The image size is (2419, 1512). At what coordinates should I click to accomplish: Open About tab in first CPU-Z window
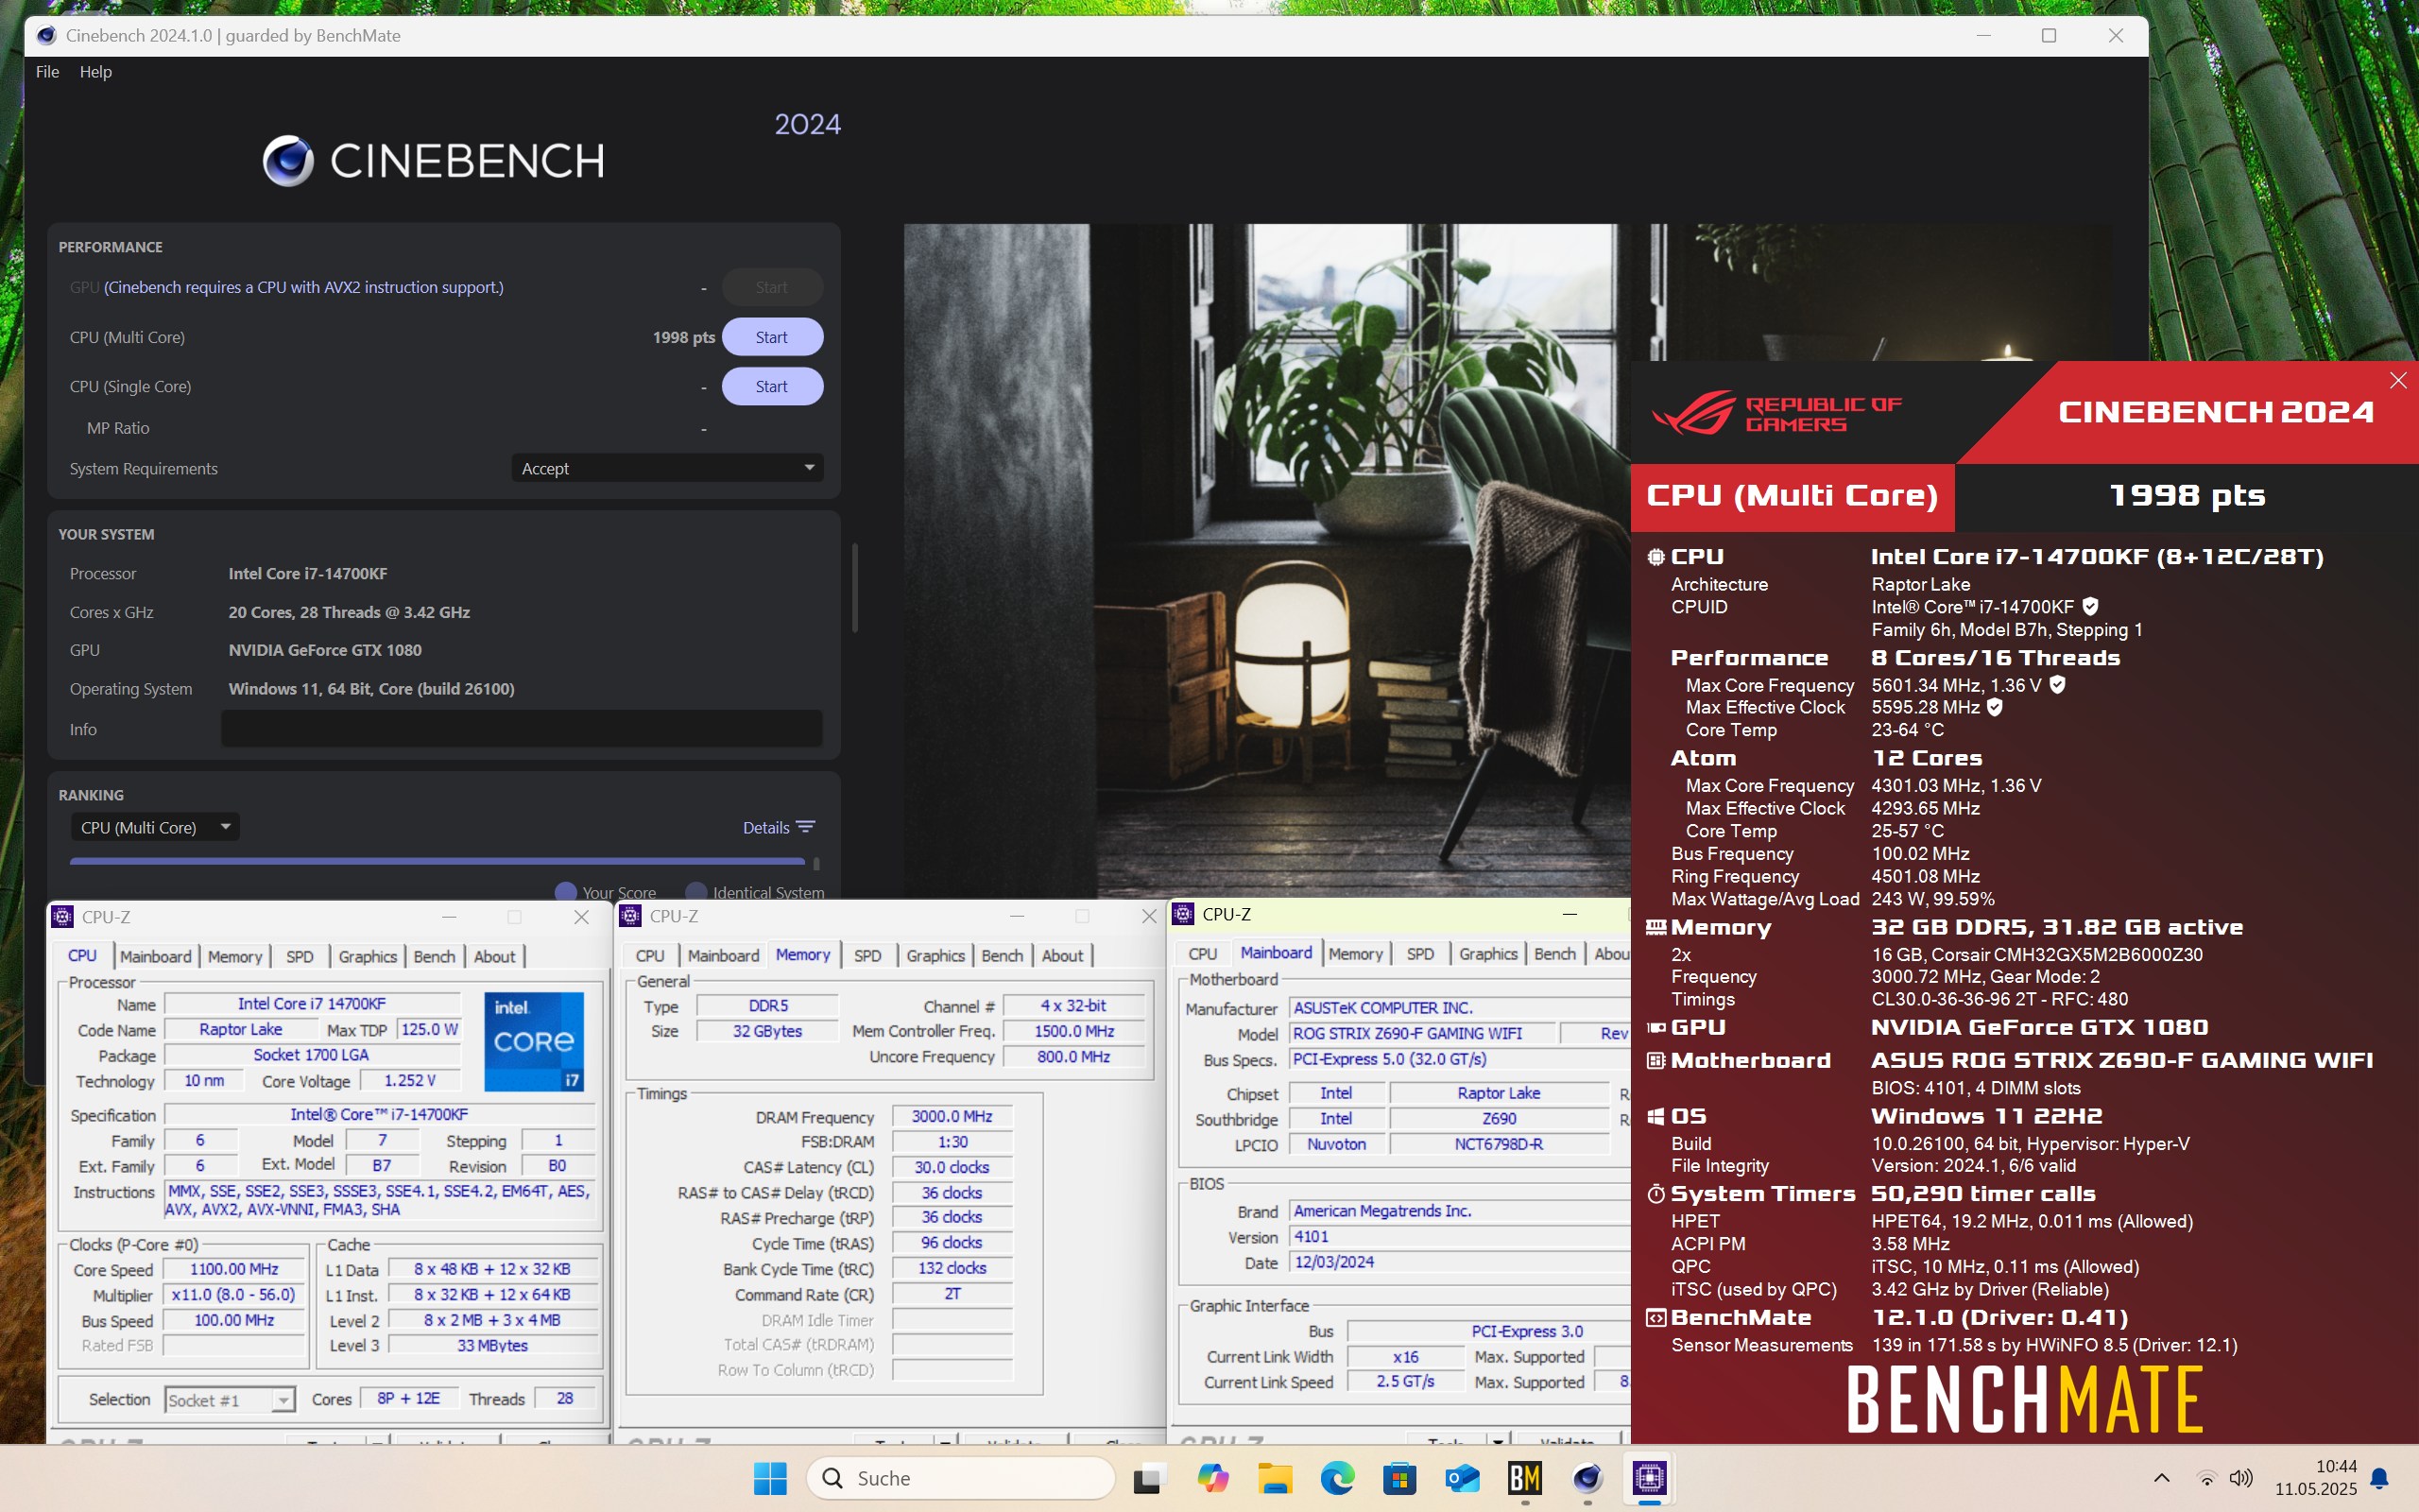coord(494,956)
